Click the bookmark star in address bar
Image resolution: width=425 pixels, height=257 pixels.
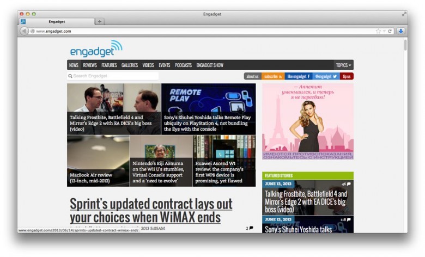click(x=378, y=31)
